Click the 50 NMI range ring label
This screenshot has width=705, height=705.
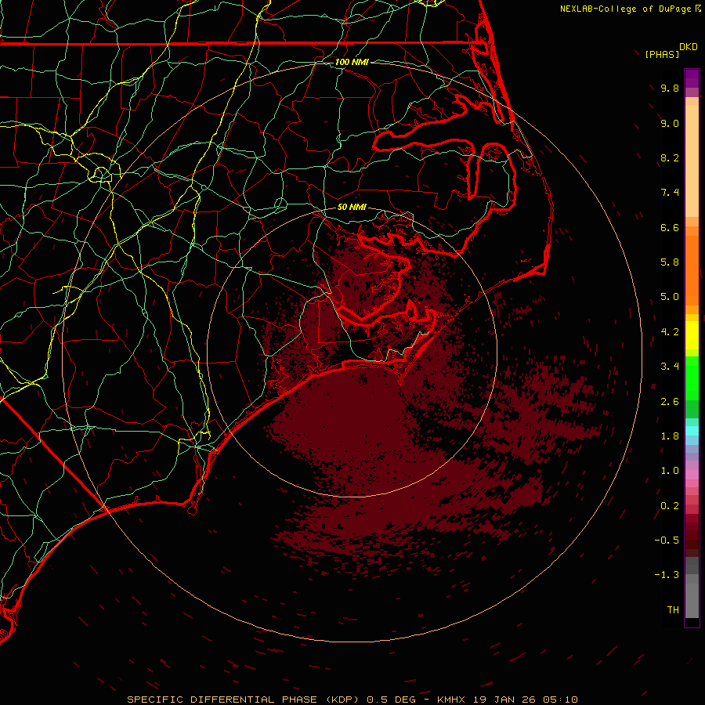(352, 208)
